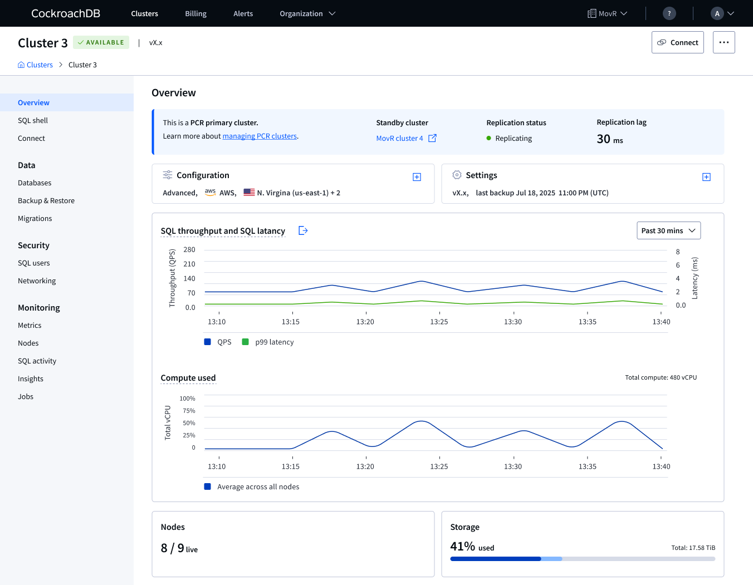Toggle the green p99 latency legend swatch
Viewport: 753px width, 585px height.
pyautogui.click(x=245, y=342)
